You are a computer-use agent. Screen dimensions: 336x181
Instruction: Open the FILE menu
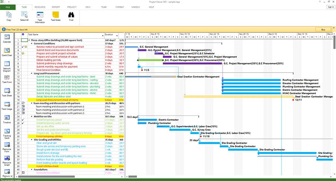(x=8, y=7)
